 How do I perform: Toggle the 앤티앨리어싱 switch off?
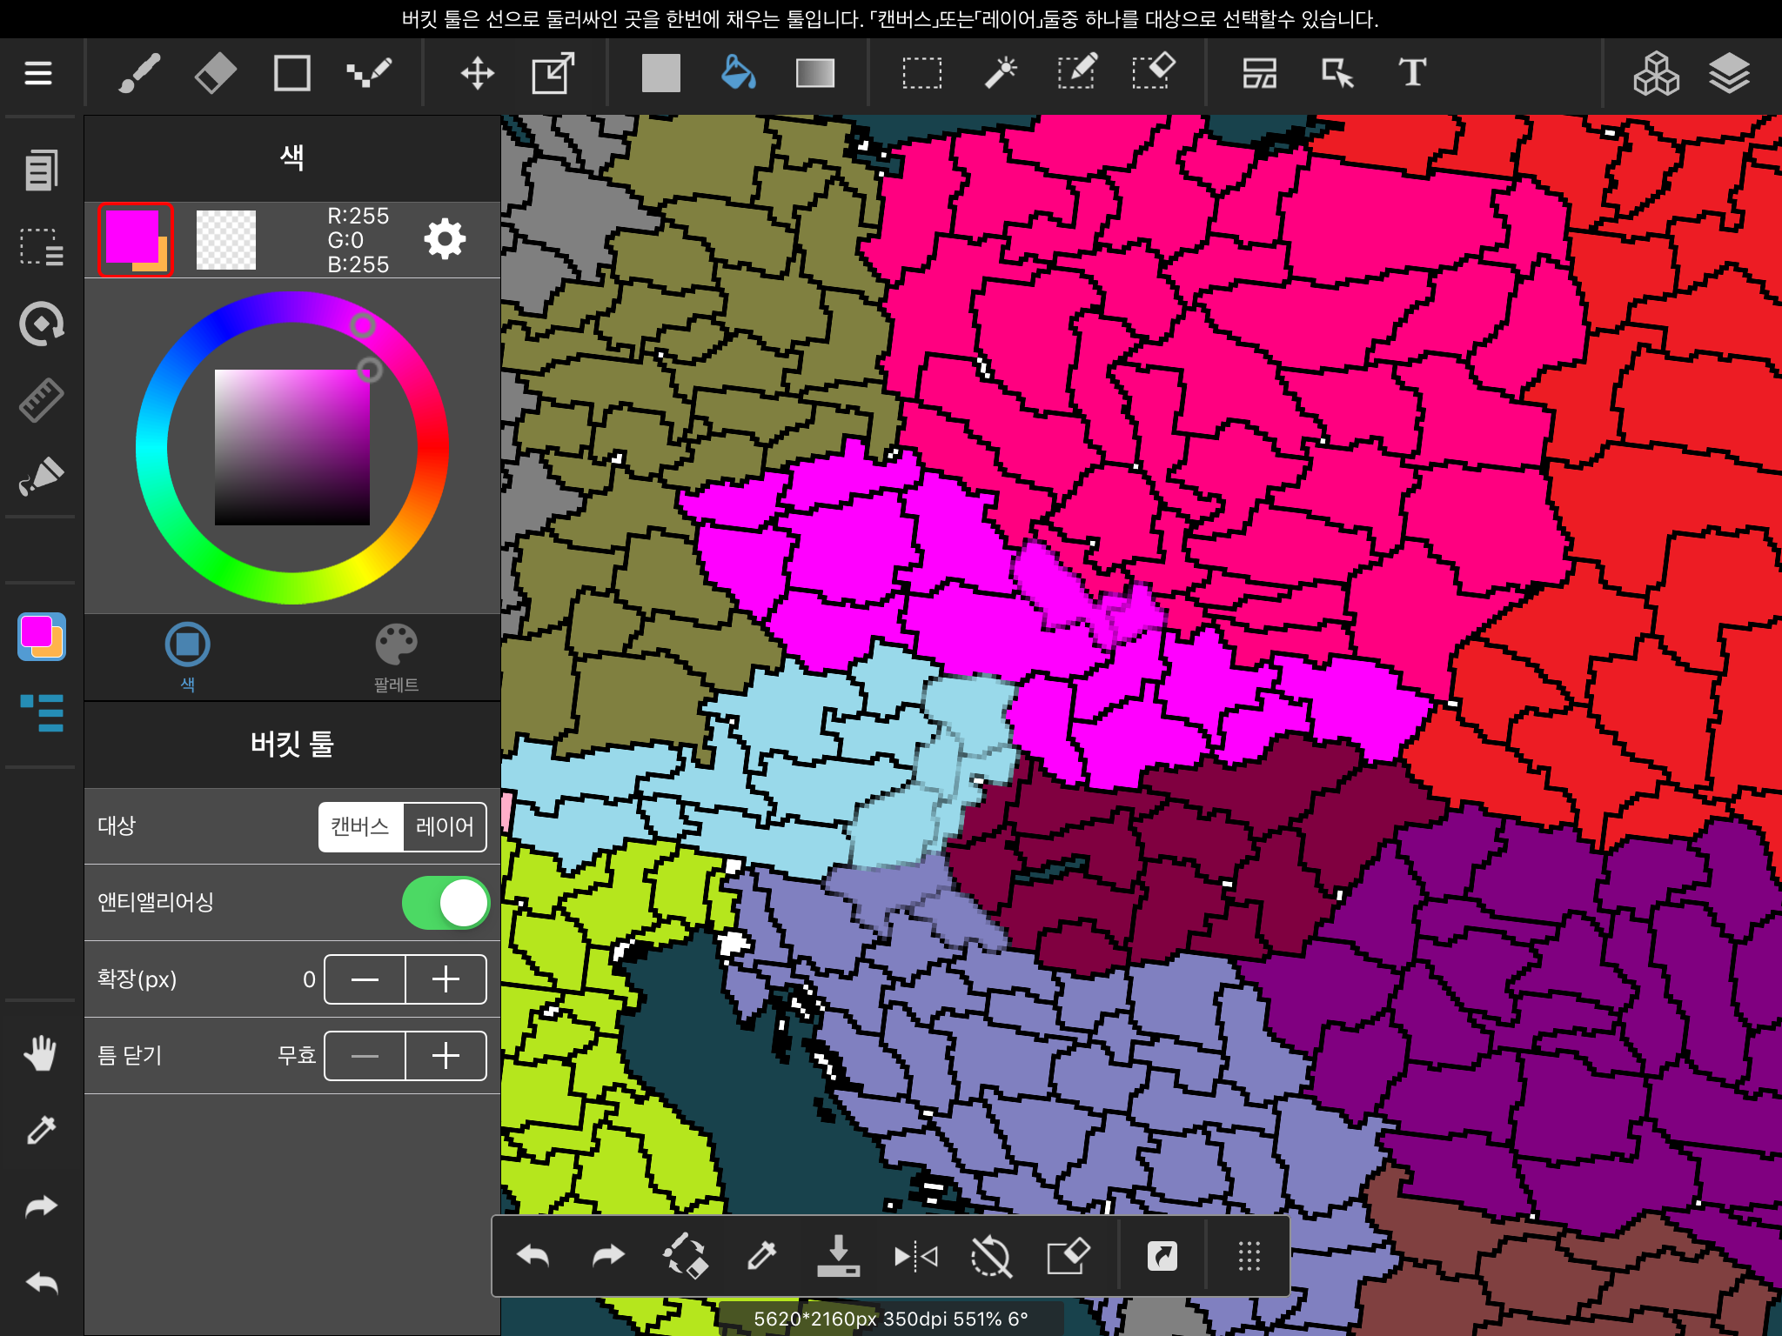(445, 903)
